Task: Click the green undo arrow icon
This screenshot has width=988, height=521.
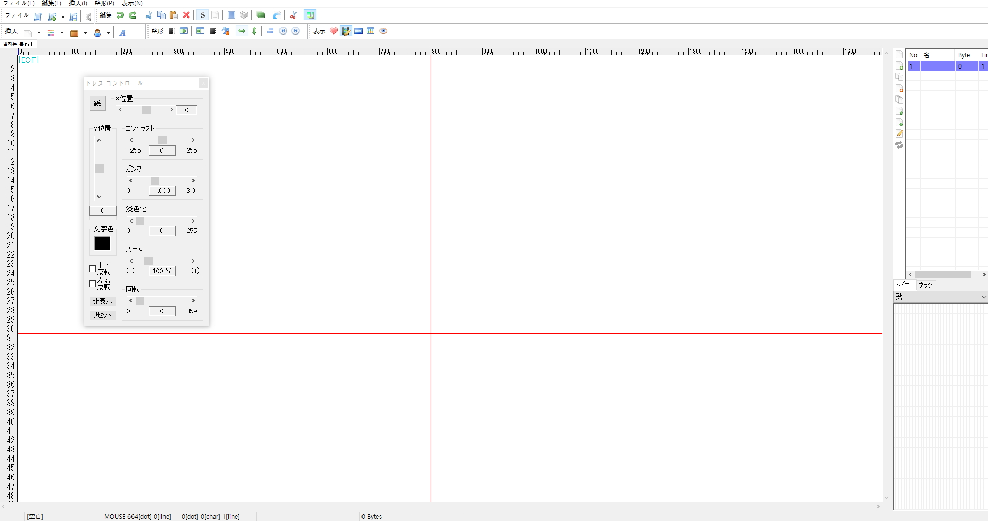Action: click(x=120, y=15)
